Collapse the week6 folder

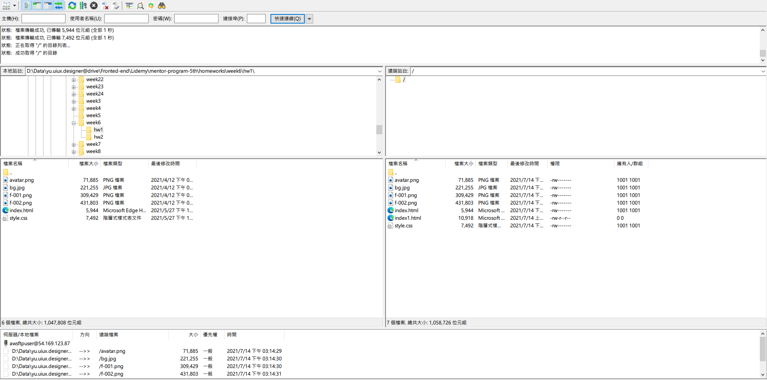74,123
